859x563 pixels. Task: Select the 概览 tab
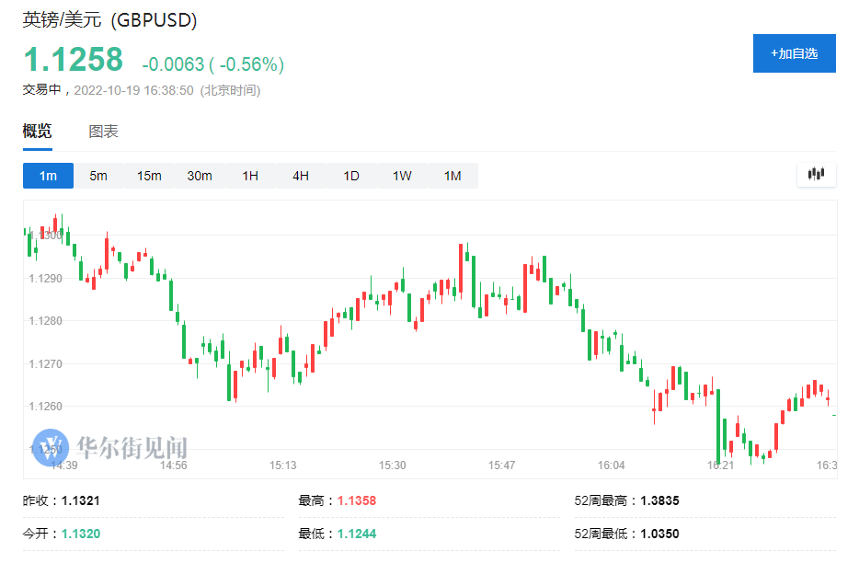(x=38, y=132)
